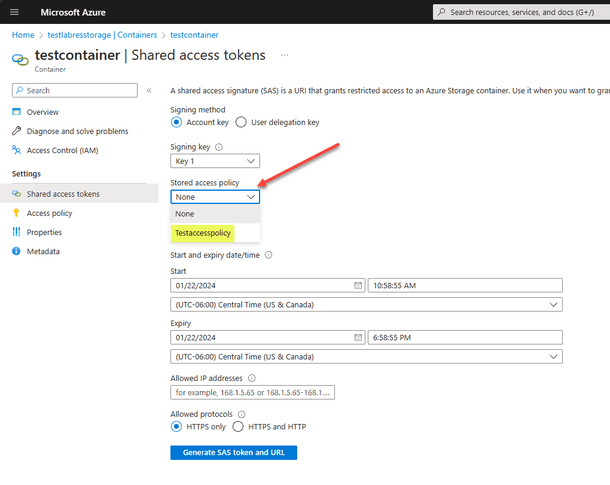Click the Start date field 01/22/2024
Screen dimensions: 610x485
(268, 285)
